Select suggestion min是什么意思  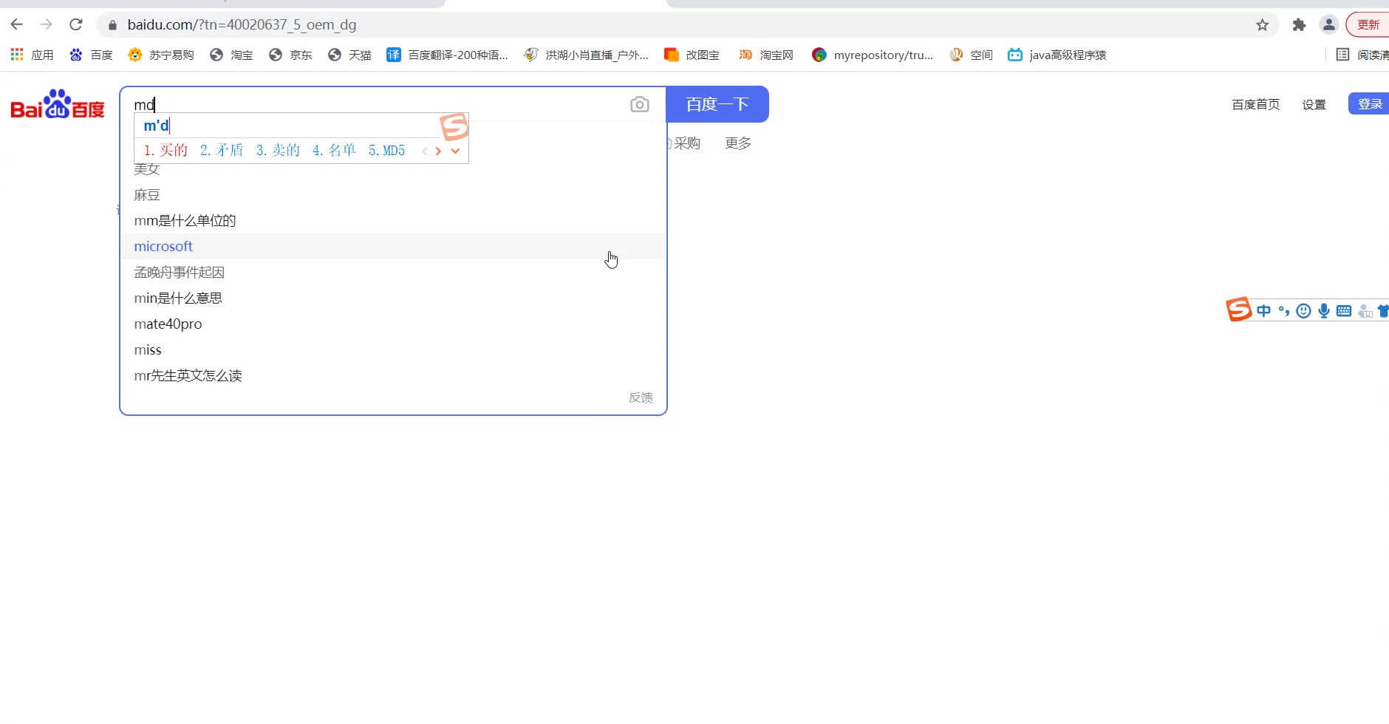tap(393, 298)
